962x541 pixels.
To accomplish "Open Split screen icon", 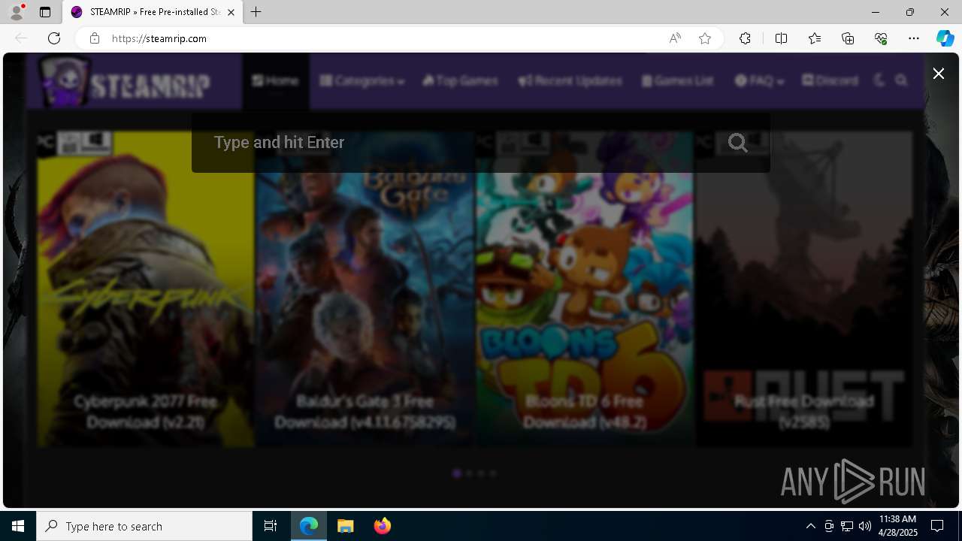I will (781, 38).
